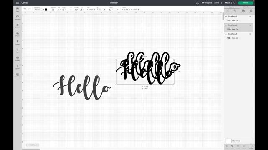This screenshot has height=150, width=268.
Task: Open the Flip dropdown
Action: click(x=82, y=10)
